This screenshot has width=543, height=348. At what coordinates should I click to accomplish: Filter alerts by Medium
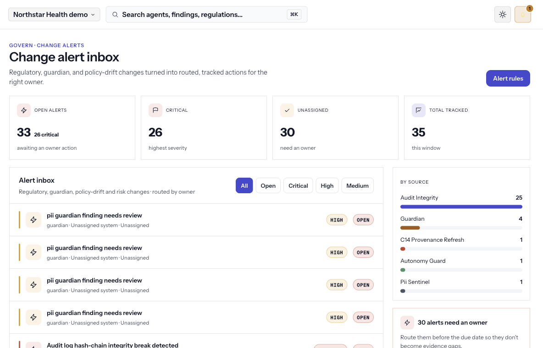(357, 186)
